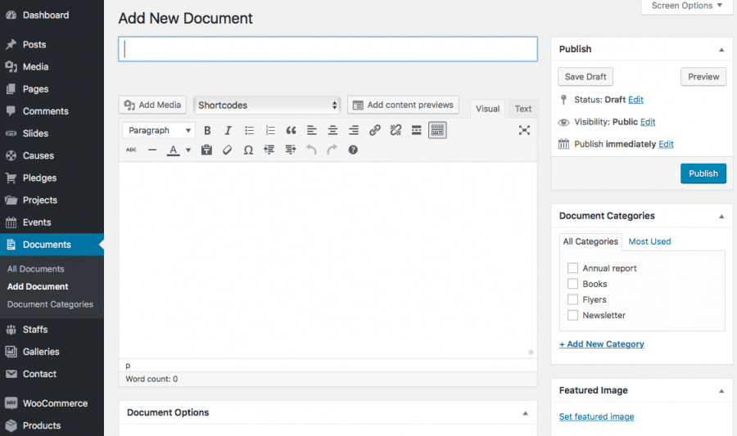
Task: Click Add content previews button
Action: 403,106
